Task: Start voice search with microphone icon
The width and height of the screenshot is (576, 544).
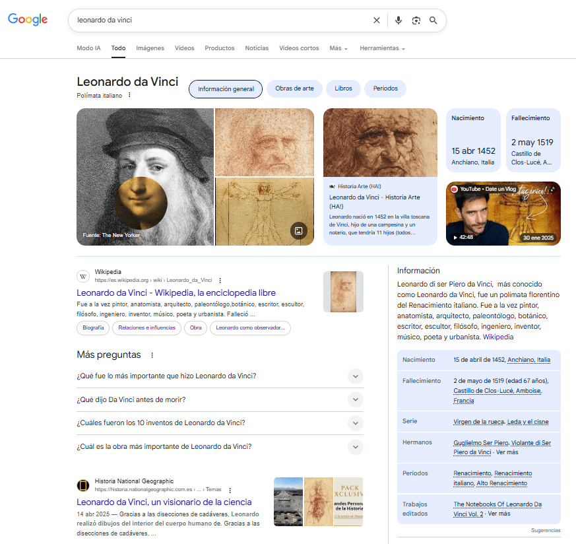Action: tap(399, 20)
